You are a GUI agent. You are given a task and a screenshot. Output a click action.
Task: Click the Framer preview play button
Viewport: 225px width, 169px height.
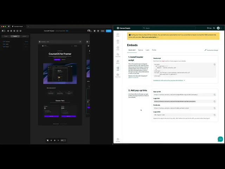tap(98, 31)
